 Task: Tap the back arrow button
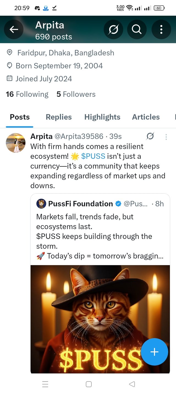(x=14, y=29)
